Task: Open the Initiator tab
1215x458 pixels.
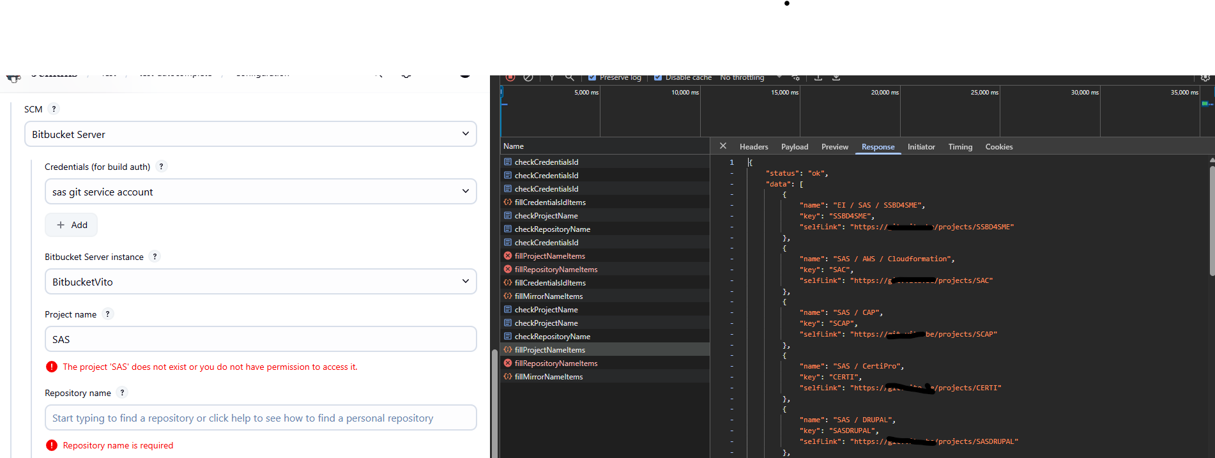Action: [921, 147]
